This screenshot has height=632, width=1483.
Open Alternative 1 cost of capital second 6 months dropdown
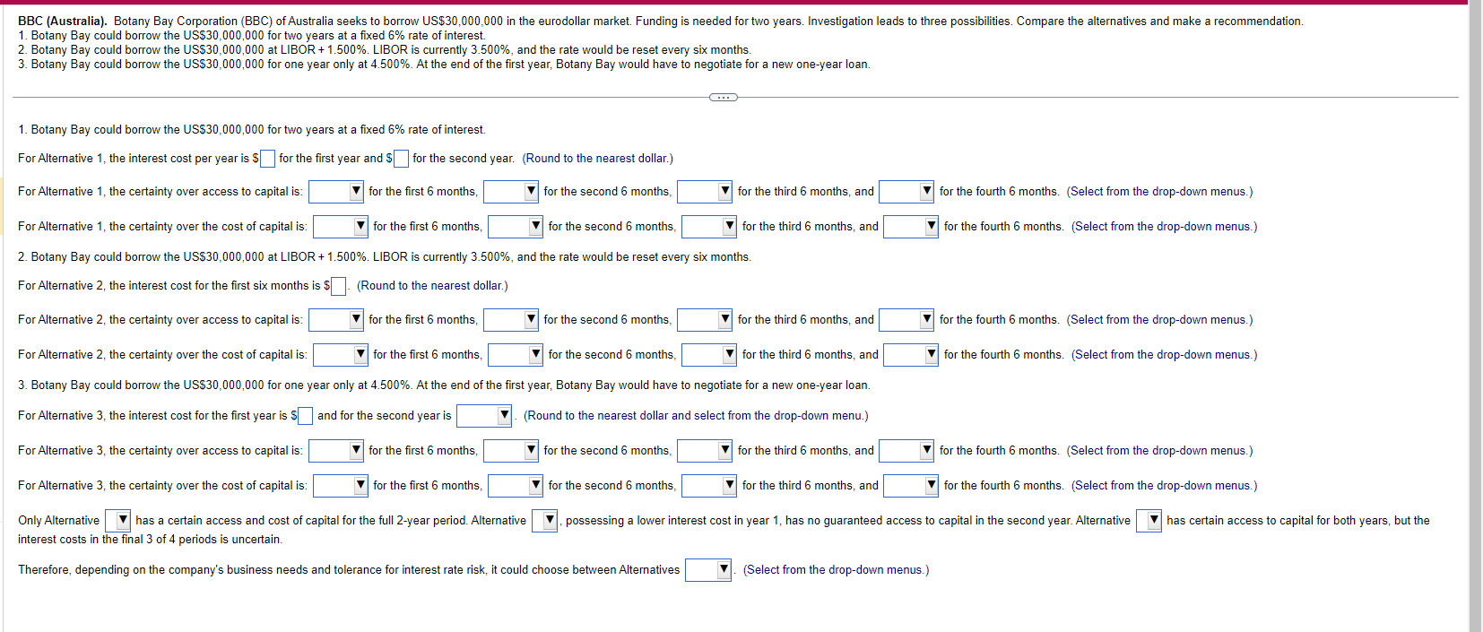coord(516,227)
